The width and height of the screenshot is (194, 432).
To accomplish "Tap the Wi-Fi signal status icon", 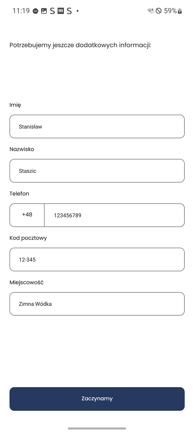I will pyautogui.click(x=150, y=11).
